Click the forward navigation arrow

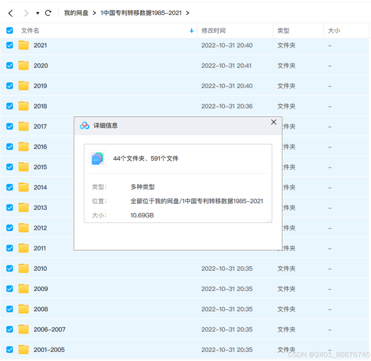[x=26, y=13]
